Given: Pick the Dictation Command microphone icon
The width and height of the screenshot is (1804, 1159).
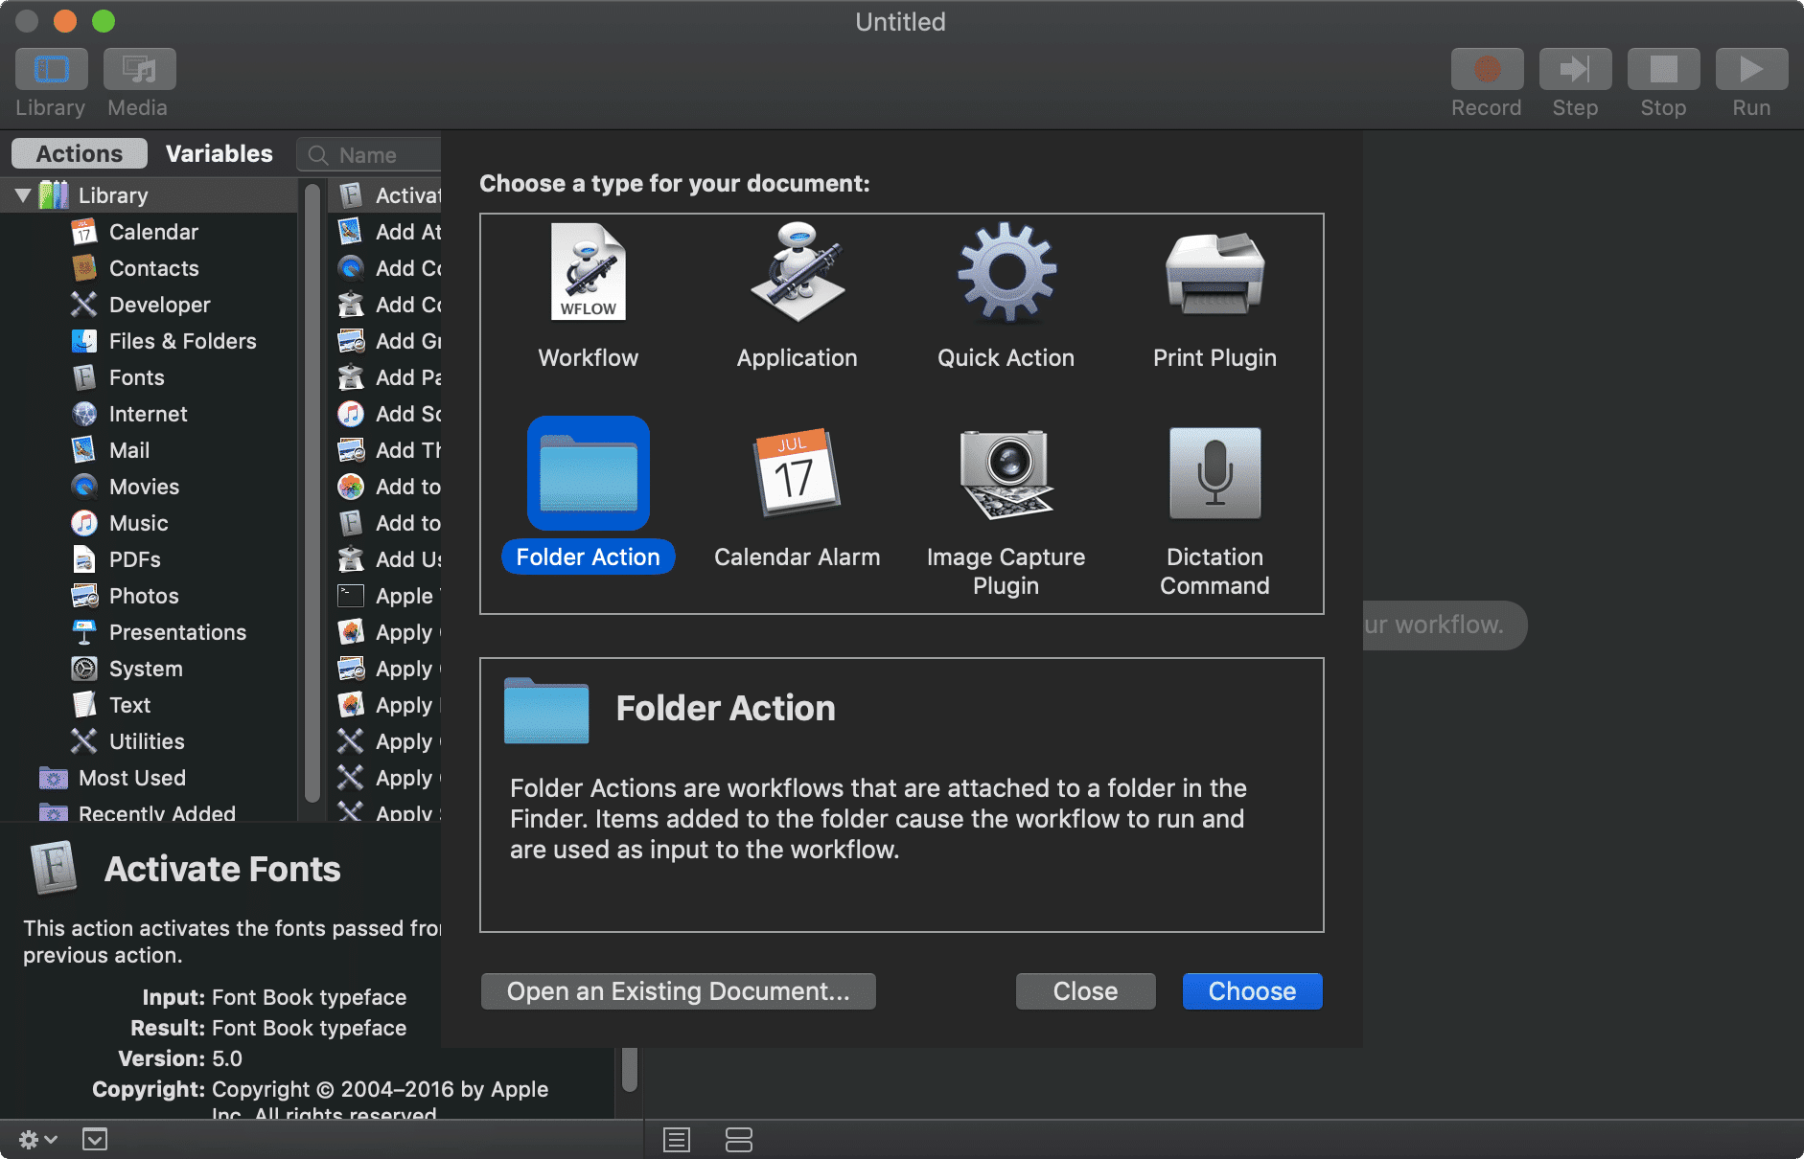Looking at the screenshot, I should (1214, 473).
